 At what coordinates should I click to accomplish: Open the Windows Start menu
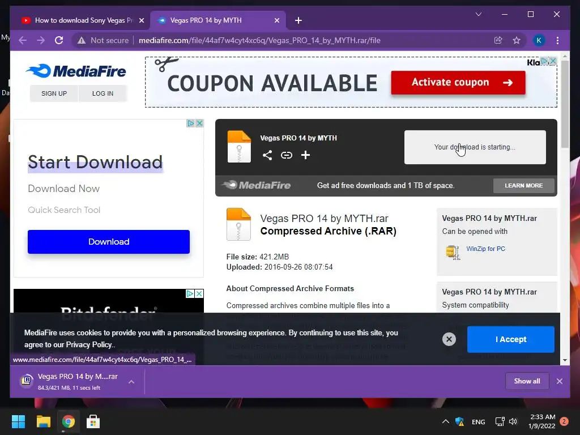pyautogui.click(x=18, y=421)
